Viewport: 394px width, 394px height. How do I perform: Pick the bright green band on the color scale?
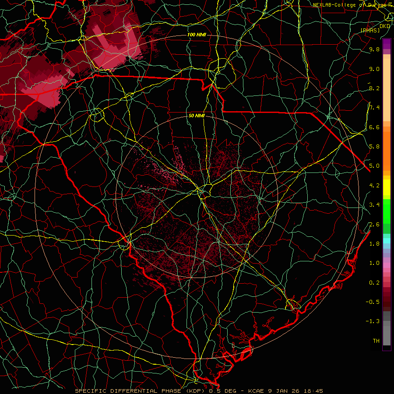(x=387, y=211)
